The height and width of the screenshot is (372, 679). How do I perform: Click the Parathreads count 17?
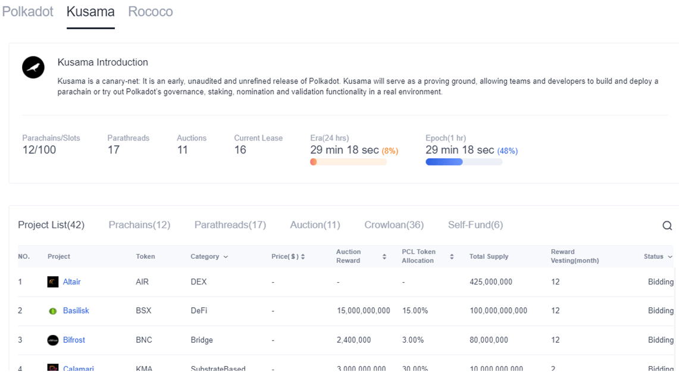coord(114,150)
